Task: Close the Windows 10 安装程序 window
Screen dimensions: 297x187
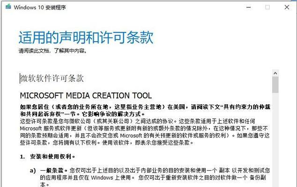Action: (287, 7)
